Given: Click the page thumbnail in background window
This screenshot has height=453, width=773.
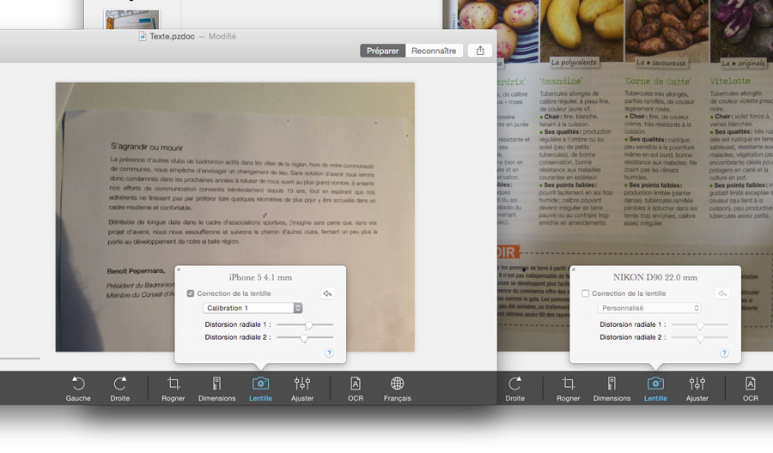Looking at the screenshot, I should point(131,19).
